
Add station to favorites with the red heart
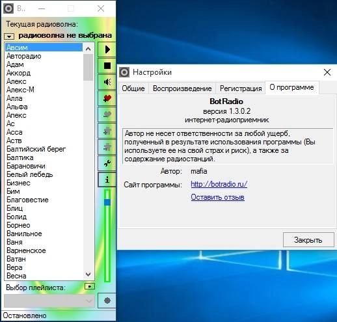[x=107, y=98]
